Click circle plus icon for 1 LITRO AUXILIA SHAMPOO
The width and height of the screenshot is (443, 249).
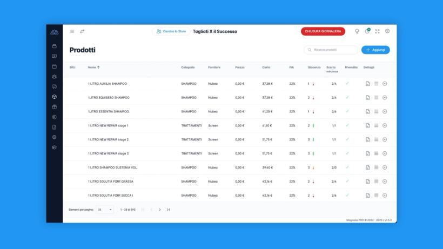pos(385,84)
